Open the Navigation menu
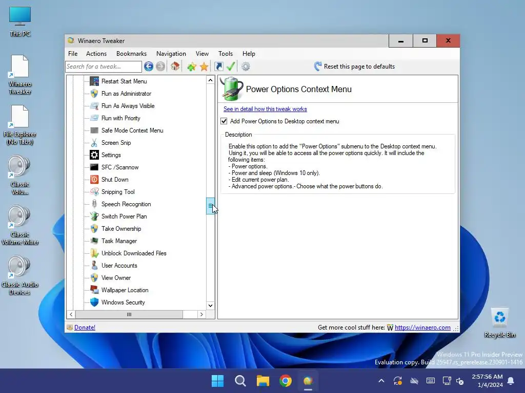Viewport: 525px width, 393px height. pyautogui.click(x=171, y=54)
